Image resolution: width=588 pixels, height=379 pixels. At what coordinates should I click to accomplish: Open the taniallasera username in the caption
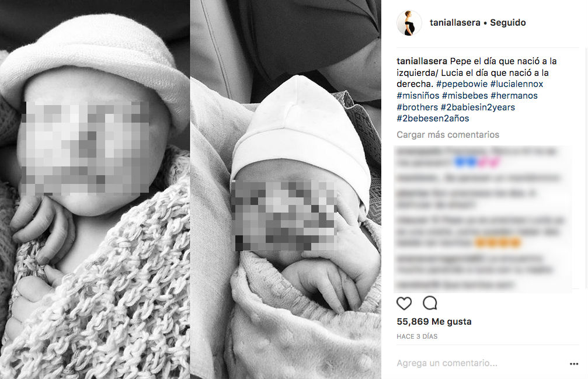coord(422,61)
